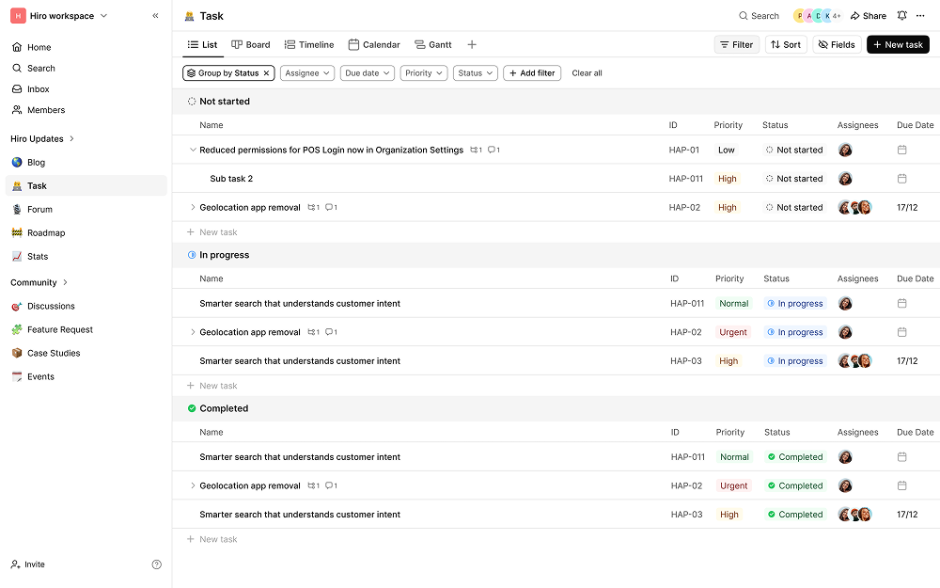Image resolution: width=940 pixels, height=588 pixels.
Task: Click calendar icon on Completed Geolocation row
Action: (901, 486)
